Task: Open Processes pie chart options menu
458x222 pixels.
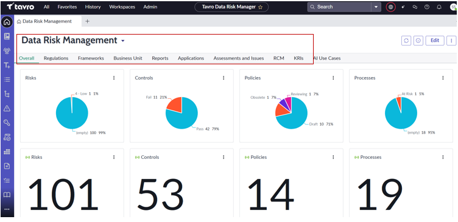Action: (443, 78)
